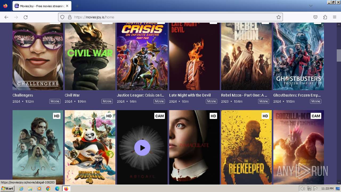Click the HD badge on Kung Fu Panda 4

coord(109,116)
